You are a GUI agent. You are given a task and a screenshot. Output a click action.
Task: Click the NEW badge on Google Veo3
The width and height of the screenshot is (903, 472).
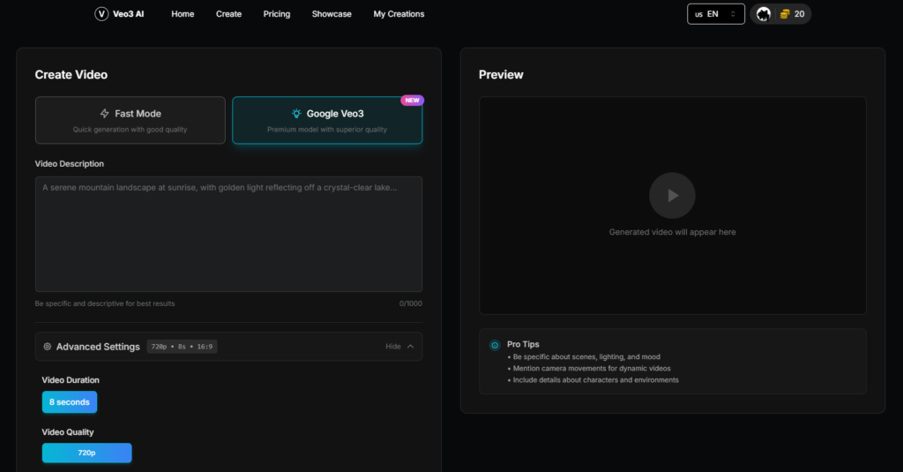tap(413, 101)
